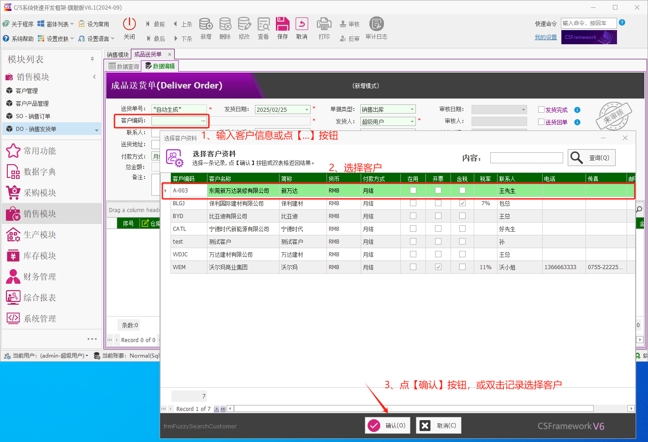The width and height of the screenshot is (648, 442).
Task: Click the 查看 (View) toolbar icon
Action: [x=263, y=28]
